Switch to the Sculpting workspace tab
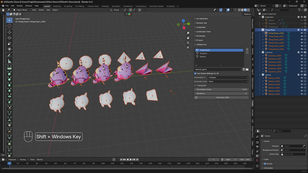The width and height of the screenshot is (308, 173). pyautogui.click(x=68, y=6)
